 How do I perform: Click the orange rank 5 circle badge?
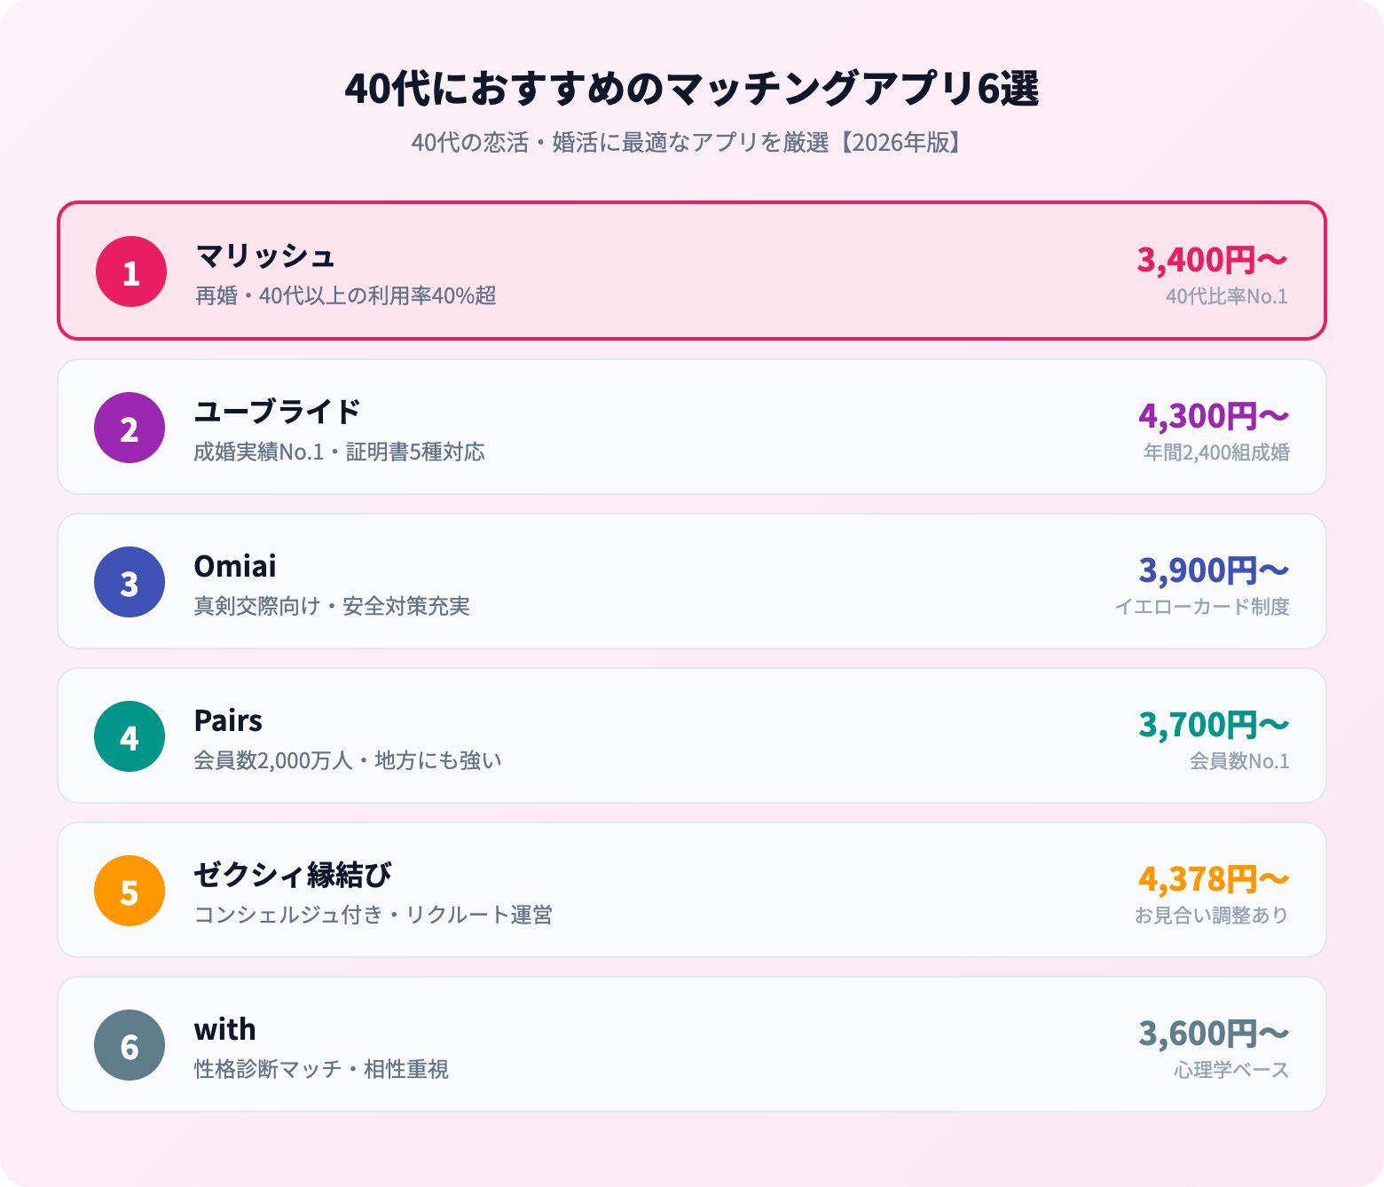point(130,891)
